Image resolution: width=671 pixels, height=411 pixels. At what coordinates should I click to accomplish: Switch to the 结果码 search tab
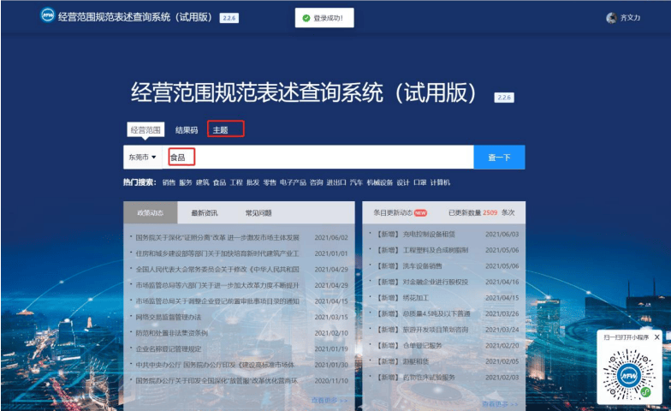coord(187,130)
